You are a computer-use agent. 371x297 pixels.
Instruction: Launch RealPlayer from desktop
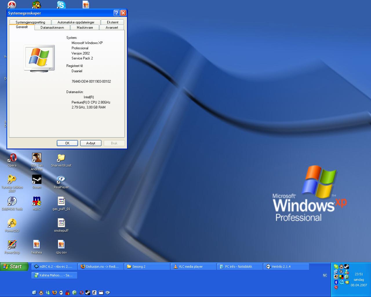[61, 182]
